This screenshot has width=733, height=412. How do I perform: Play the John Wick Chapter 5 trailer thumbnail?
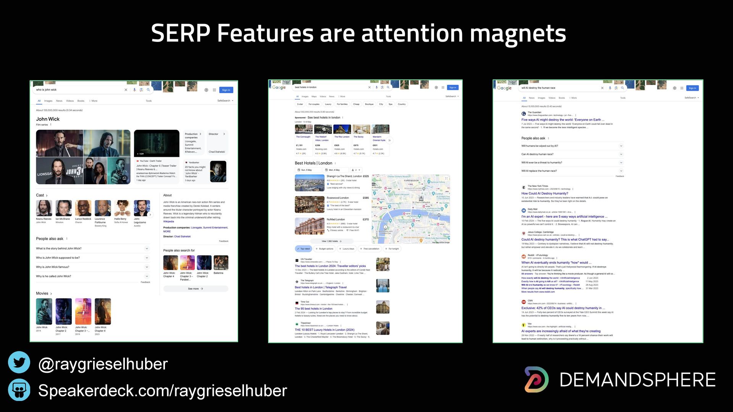pyautogui.click(x=157, y=143)
